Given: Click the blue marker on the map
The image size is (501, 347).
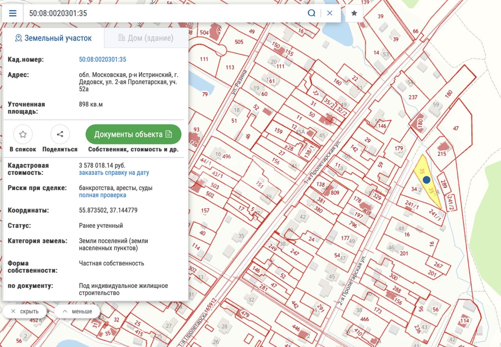Looking at the screenshot, I should click(x=427, y=180).
